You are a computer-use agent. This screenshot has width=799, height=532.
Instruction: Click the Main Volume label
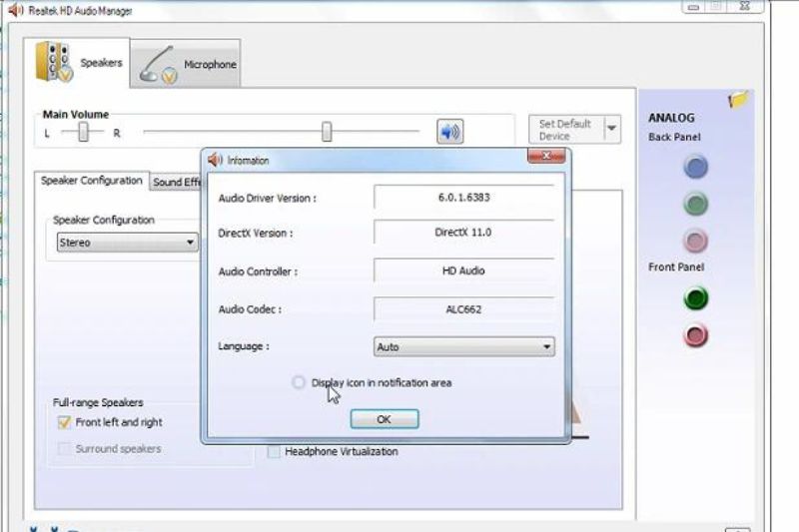[76, 115]
